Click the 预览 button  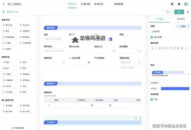[x=168, y=12]
